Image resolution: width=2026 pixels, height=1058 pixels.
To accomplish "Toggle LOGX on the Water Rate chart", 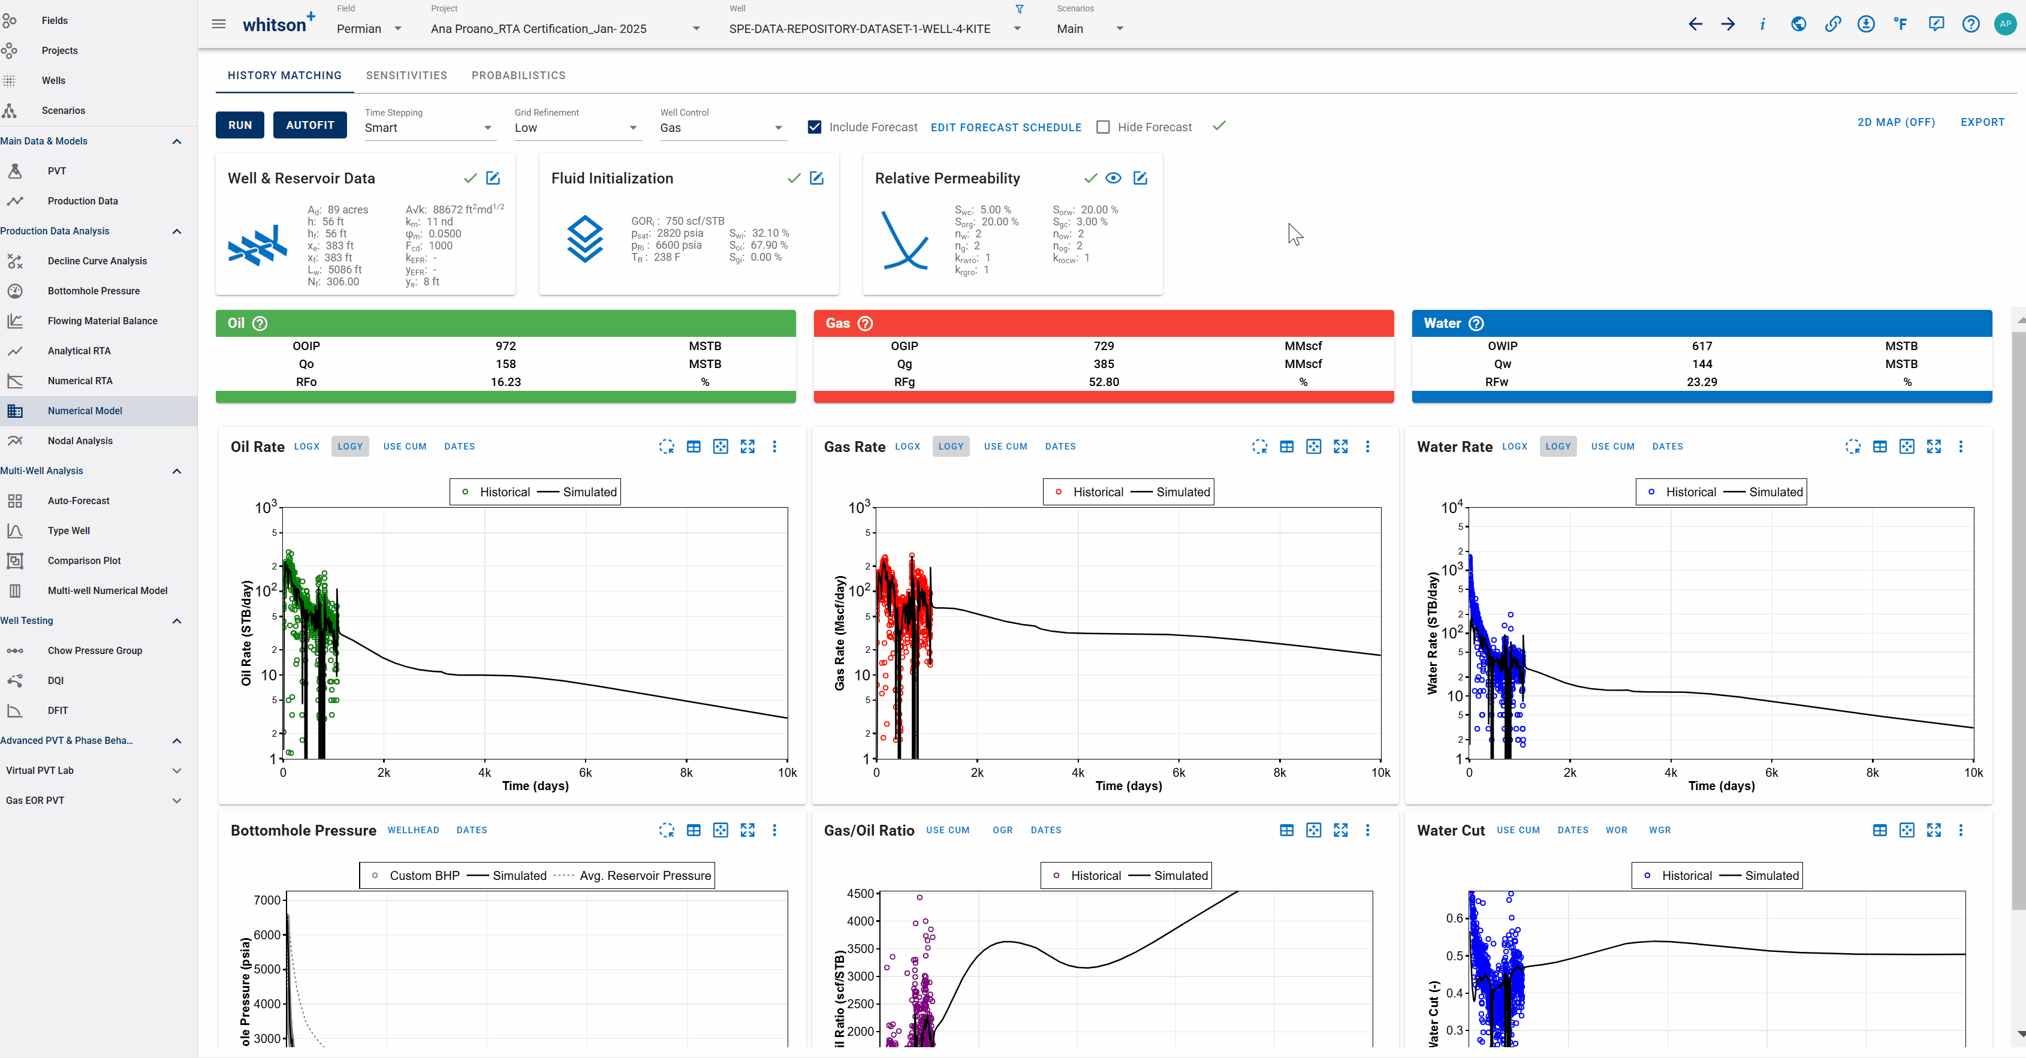I will coord(1515,447).
